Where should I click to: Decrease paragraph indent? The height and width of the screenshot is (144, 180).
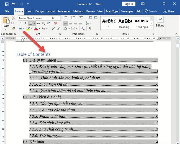coord(90,18)
